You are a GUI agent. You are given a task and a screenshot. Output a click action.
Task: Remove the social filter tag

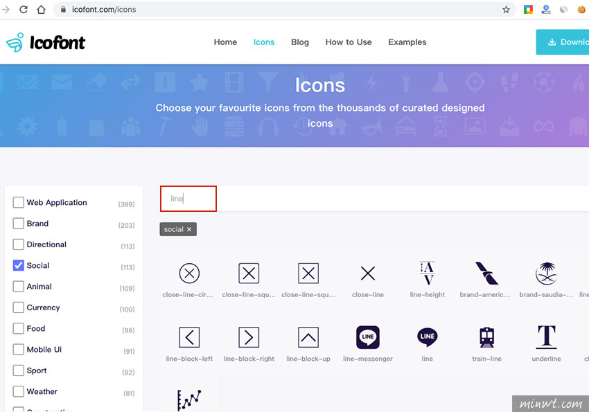(189, 229)
